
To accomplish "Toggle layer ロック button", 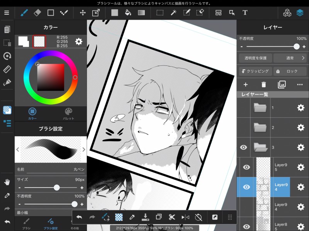I will [x=290, y=71].
